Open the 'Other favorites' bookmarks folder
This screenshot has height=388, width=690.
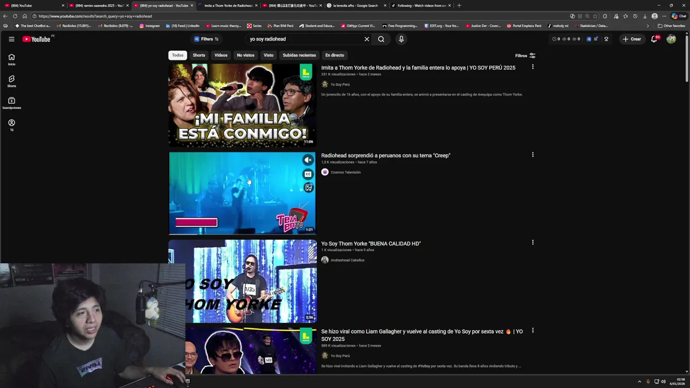pos(671,26)
